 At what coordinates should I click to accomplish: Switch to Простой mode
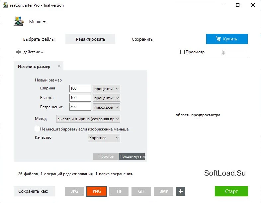pos(106,156)
